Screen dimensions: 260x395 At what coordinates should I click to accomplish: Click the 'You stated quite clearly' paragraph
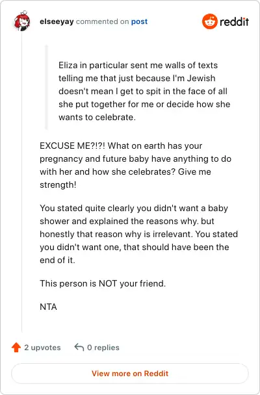pyautogui.click(x=139, y=234)
